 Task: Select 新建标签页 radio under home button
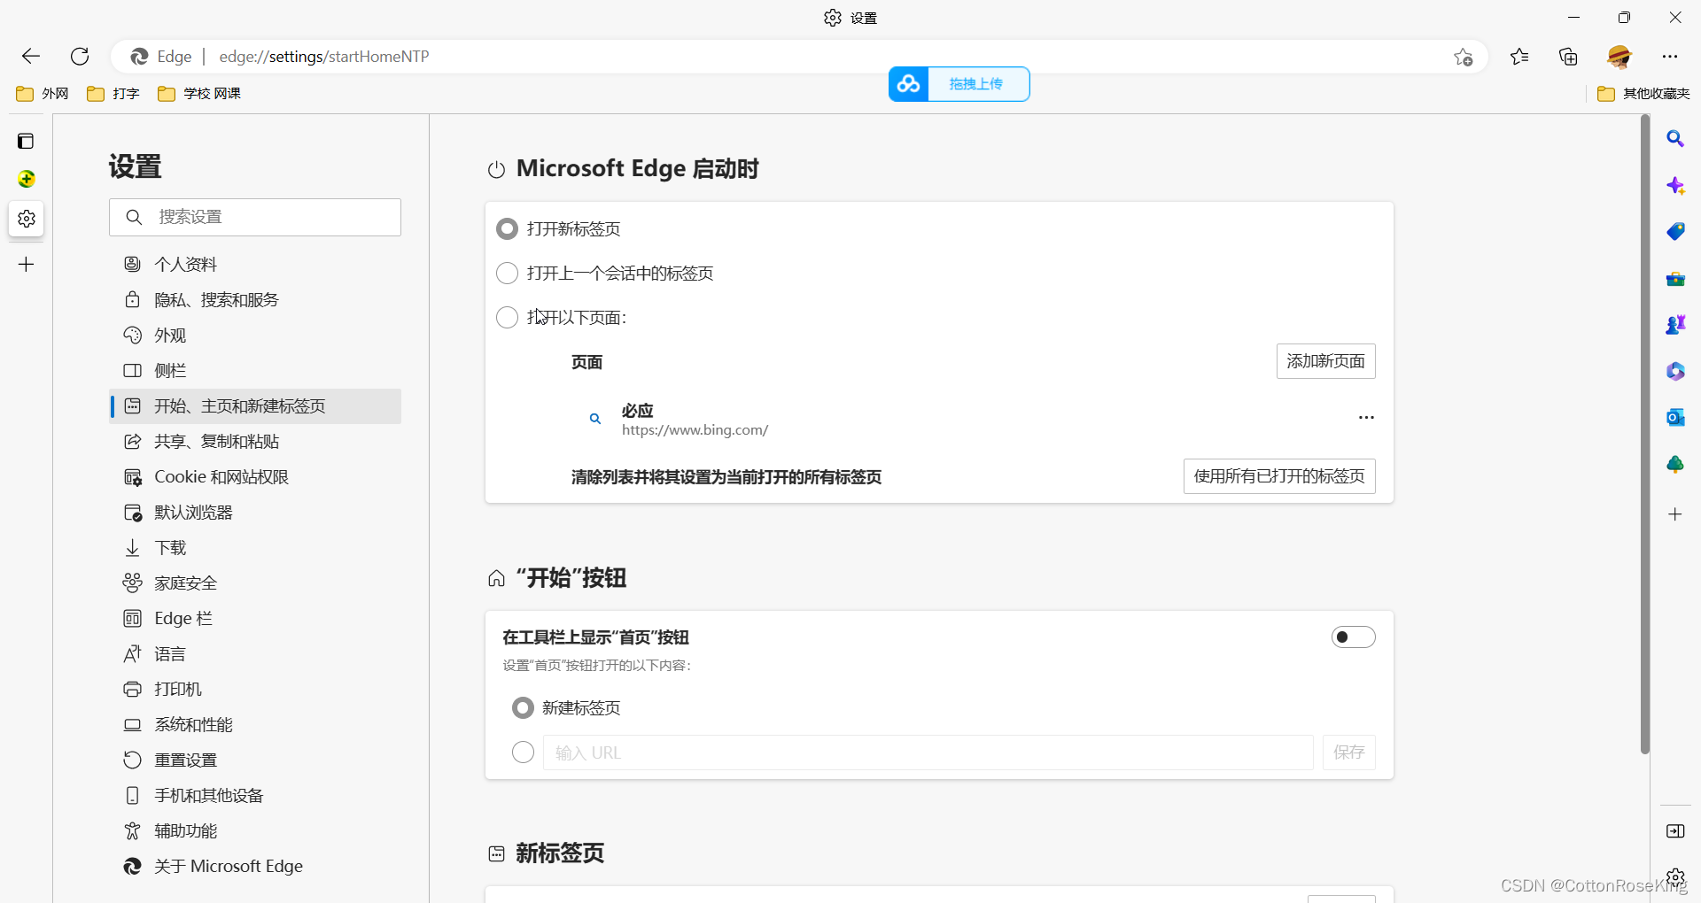[x=523, y=707]
